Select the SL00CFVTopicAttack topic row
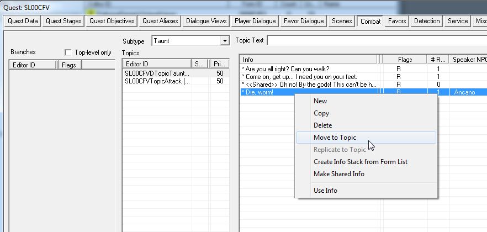This screenshot has height=232, width=487. coord(176,81)
